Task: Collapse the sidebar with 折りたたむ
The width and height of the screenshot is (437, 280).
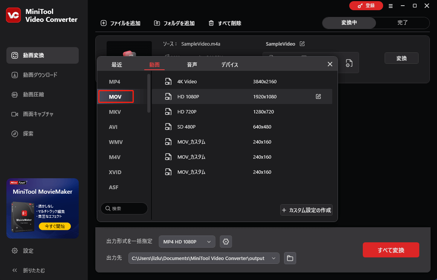Action: click(28, 270)
